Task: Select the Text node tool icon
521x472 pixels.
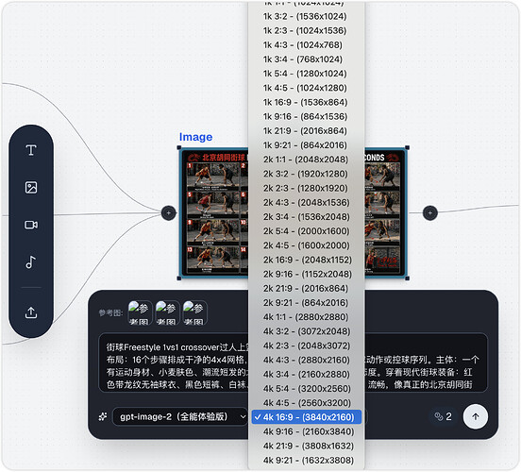Action: pos(31,150)
